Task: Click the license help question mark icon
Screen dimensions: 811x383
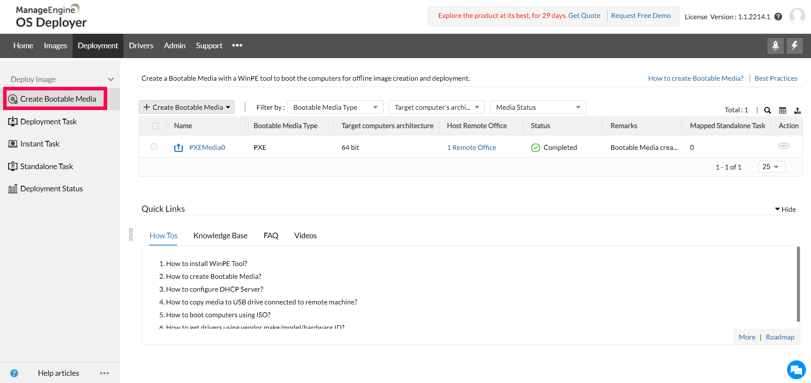Action: pyautogui.click(x=778, y=17)
